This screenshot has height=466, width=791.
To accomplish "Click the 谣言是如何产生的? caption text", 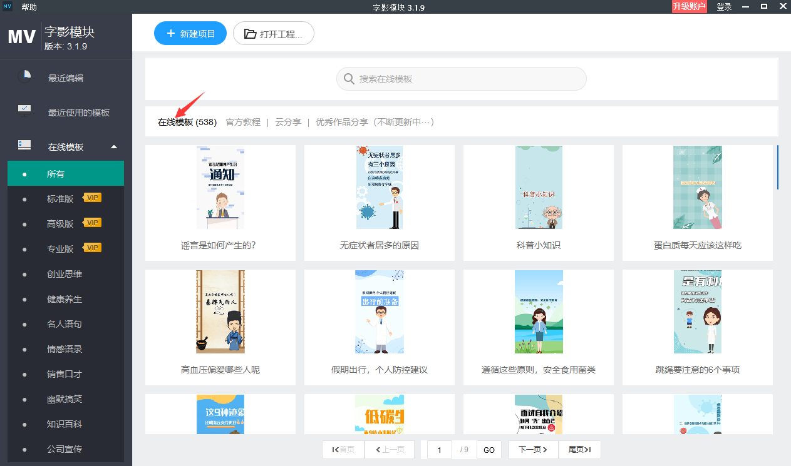I will [x=218, y=245].
